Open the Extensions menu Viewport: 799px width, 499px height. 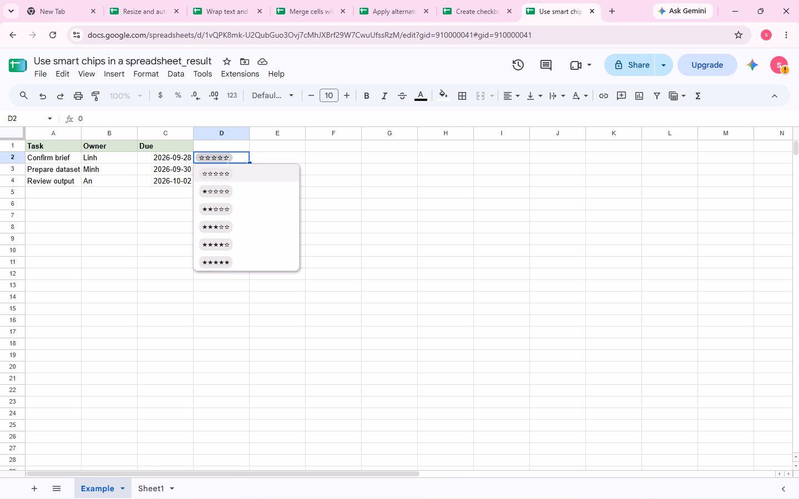click(240, 74)
